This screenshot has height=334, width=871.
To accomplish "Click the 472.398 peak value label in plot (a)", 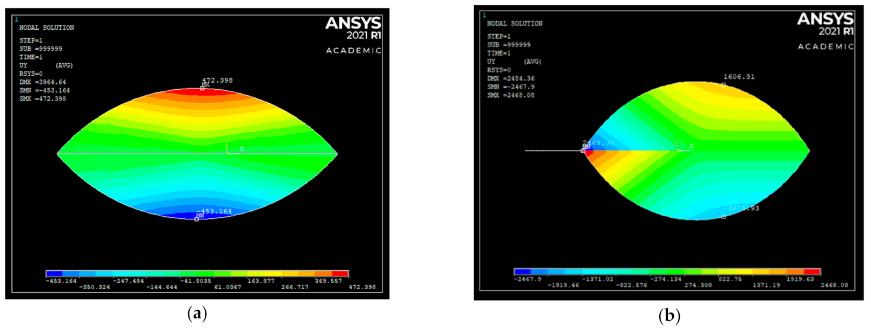I will [x=218, y=80].
